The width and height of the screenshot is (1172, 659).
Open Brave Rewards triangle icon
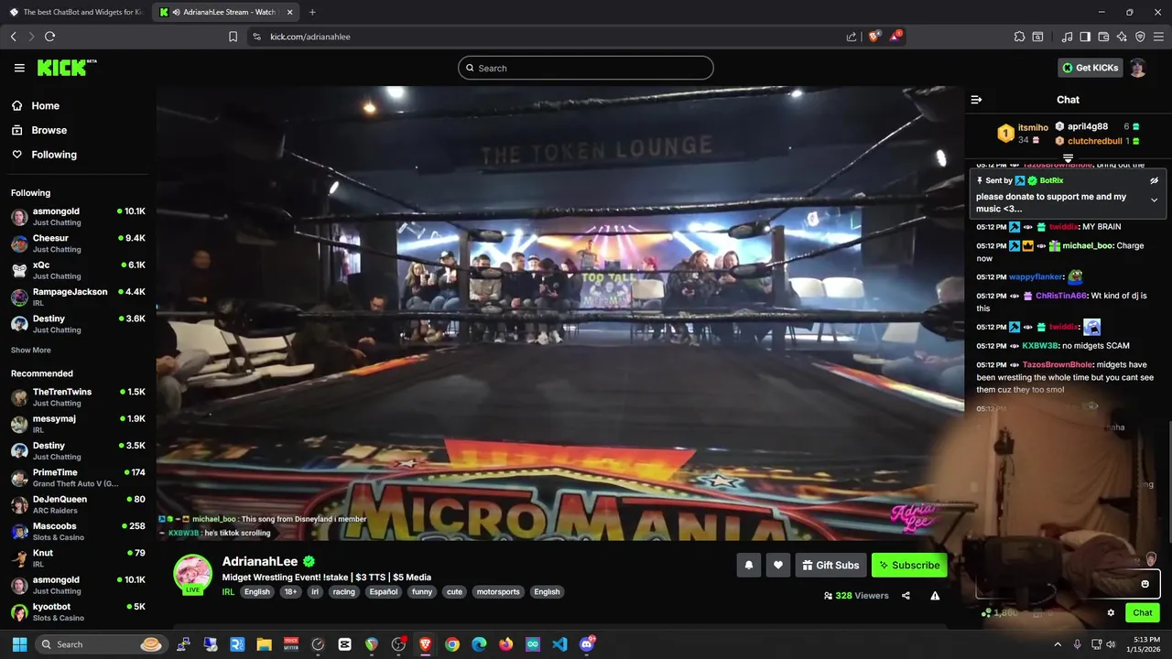coord(895,37)
